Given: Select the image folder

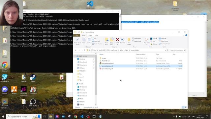Looking at the screenshot, I should click(x=104, y=58).
